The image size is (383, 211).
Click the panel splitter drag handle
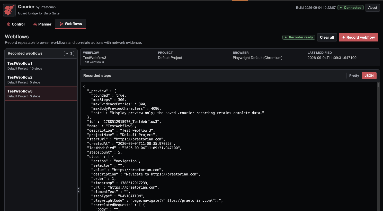79,190
